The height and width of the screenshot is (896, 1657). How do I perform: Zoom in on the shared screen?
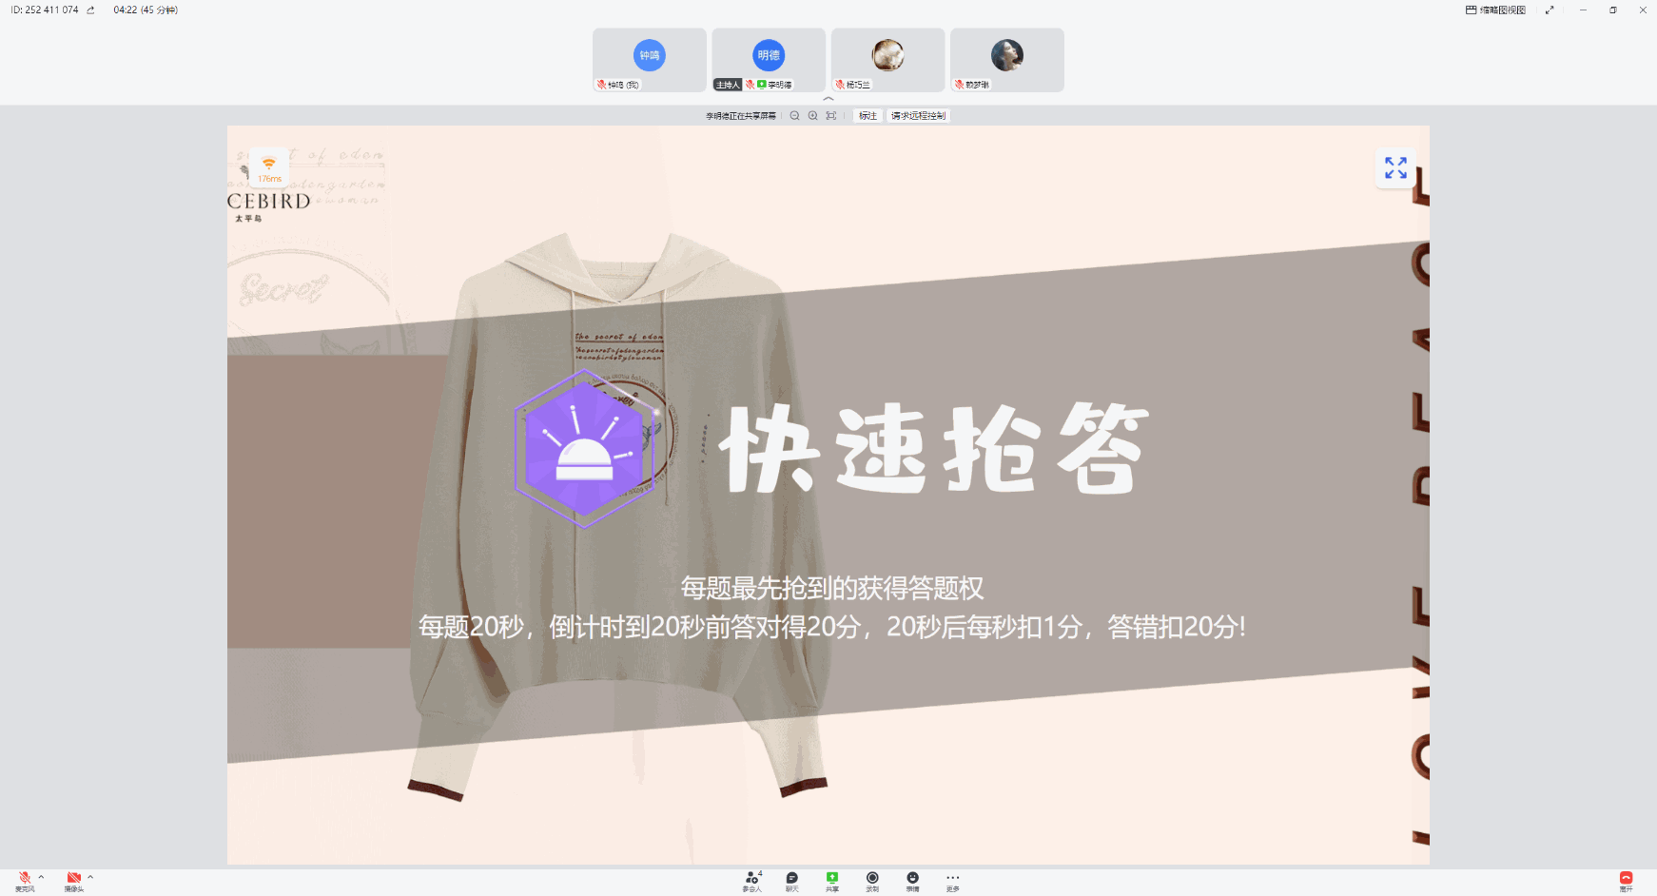[x=812, y=116]
